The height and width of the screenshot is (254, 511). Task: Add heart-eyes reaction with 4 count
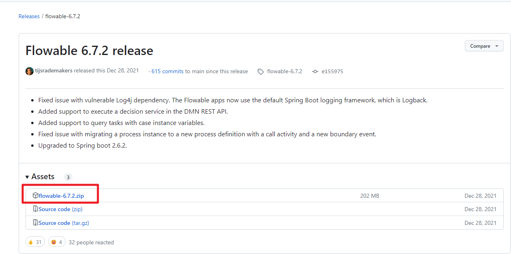click(57, 242)
